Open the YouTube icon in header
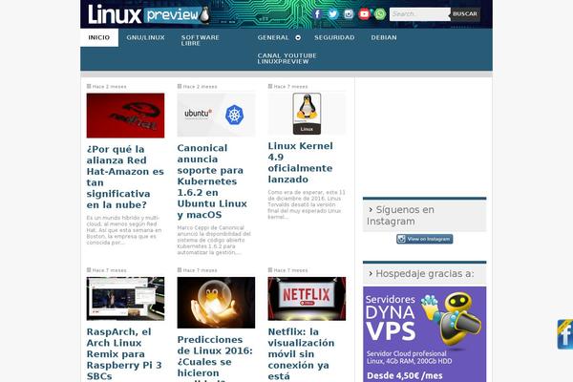This screenshot has width=573, height=382. pos(365,14)
